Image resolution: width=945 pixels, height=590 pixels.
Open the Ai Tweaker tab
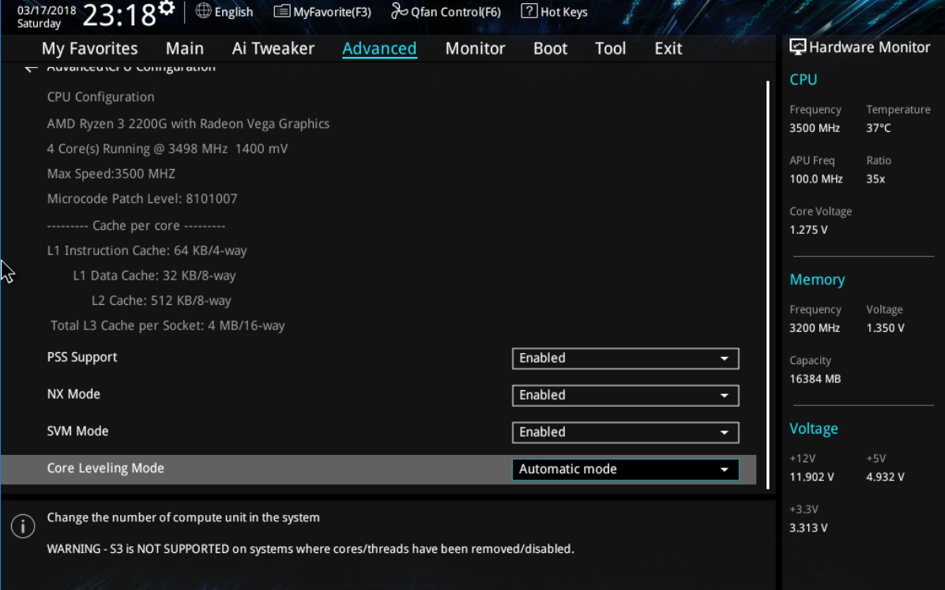point(273,48)
